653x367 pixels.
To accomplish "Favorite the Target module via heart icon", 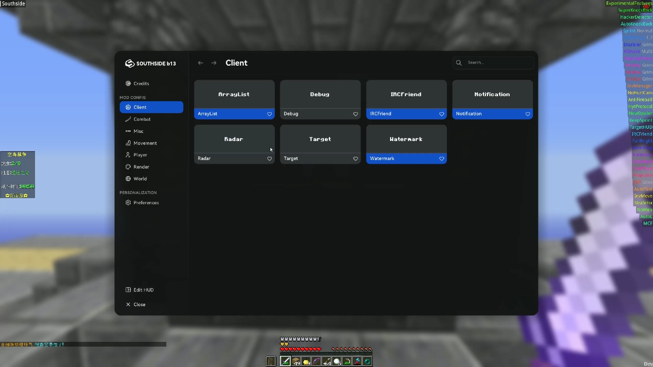I will point(355,159).
